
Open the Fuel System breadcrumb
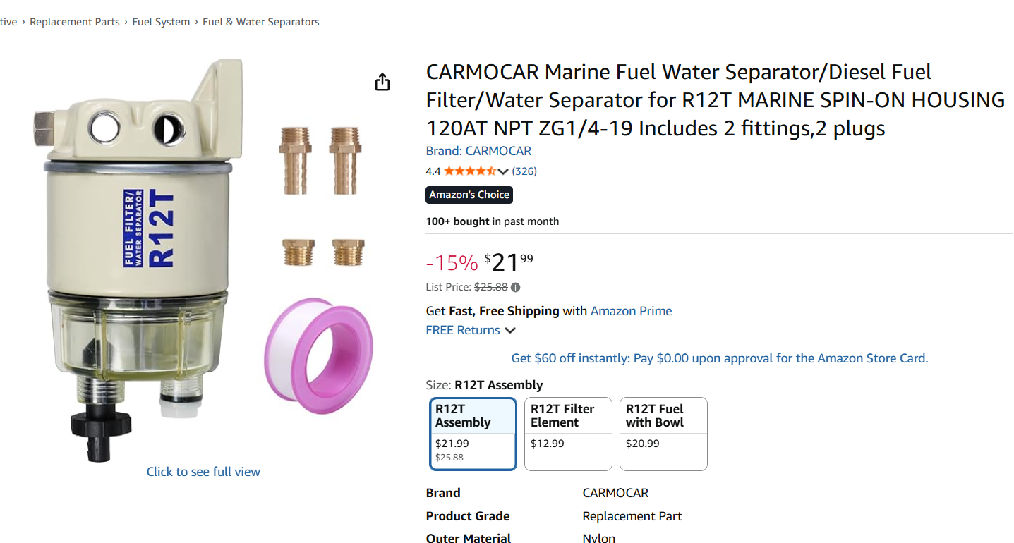tap(161, 22)
